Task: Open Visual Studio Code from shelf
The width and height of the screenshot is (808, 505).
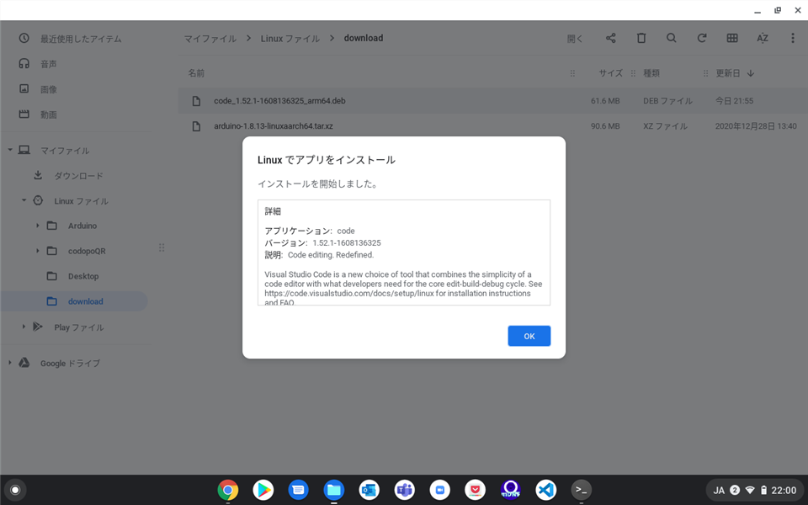Action: (x=545, y=490)
